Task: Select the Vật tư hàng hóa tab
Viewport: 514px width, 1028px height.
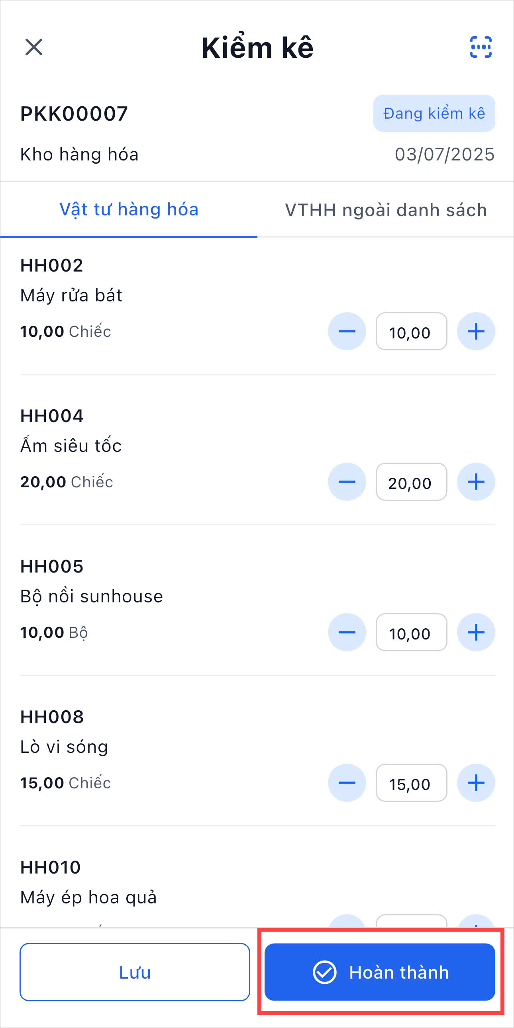Action: pyautogui.click(x=129, y=210)
